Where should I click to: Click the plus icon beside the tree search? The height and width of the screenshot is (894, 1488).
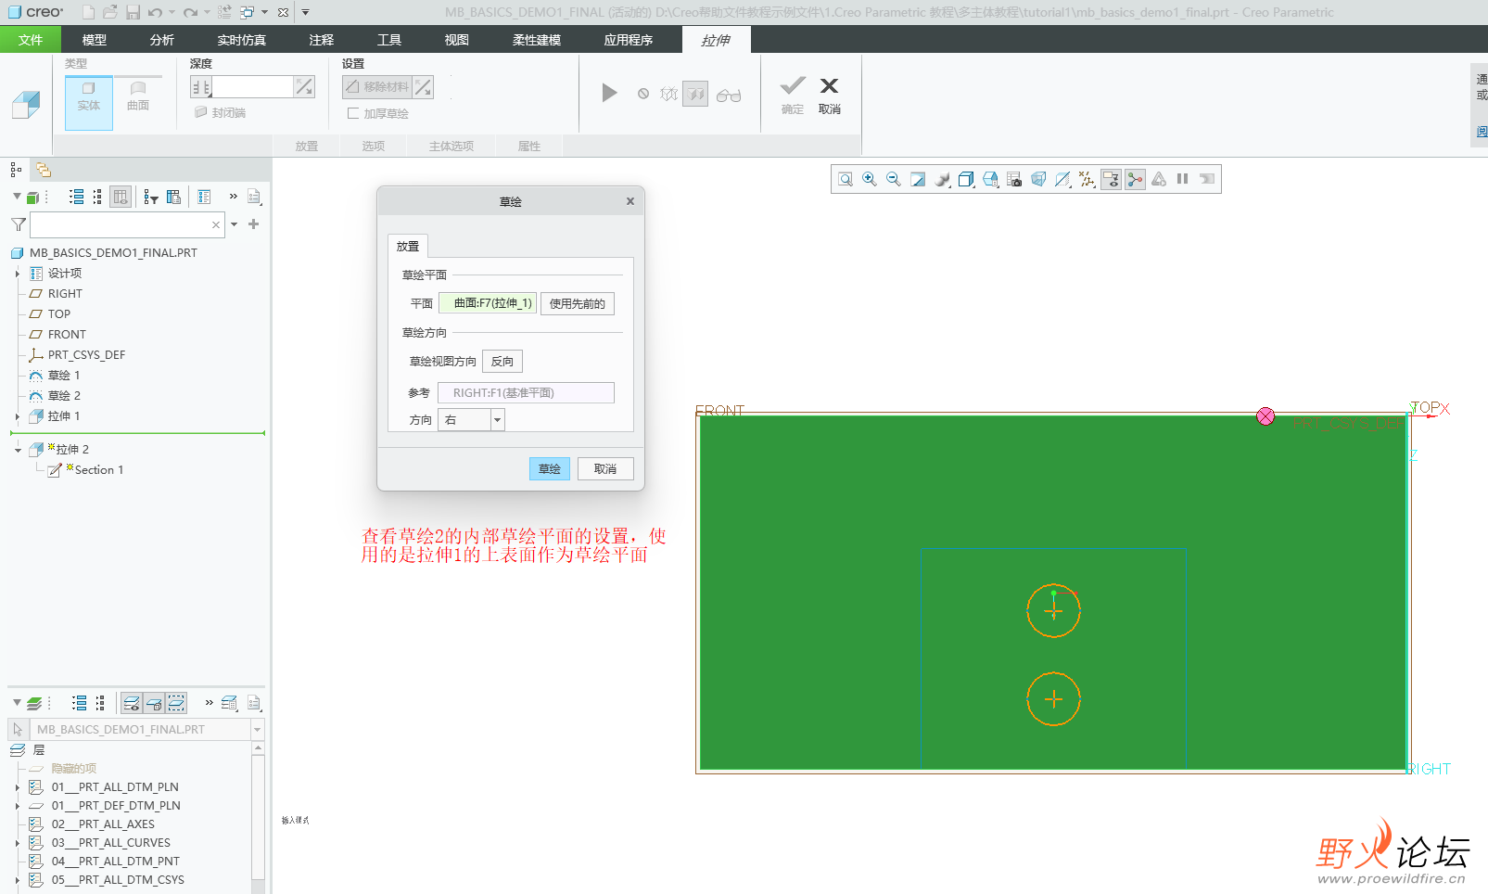click(x=254, y=224)
